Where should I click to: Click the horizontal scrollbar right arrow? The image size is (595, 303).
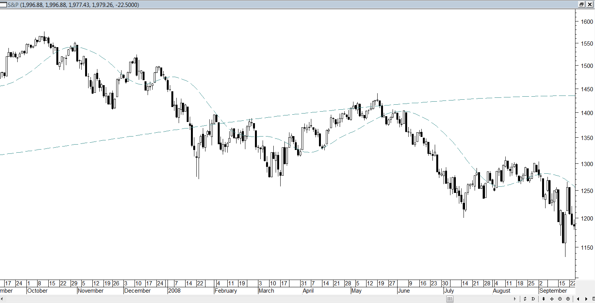coord(515,299)
